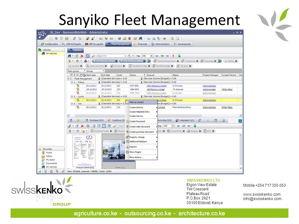Choose 'Mark as unread' in the context menu
The width and height of the screenshot is (299, 224).
pyautogui.click(x=141, y=102)
